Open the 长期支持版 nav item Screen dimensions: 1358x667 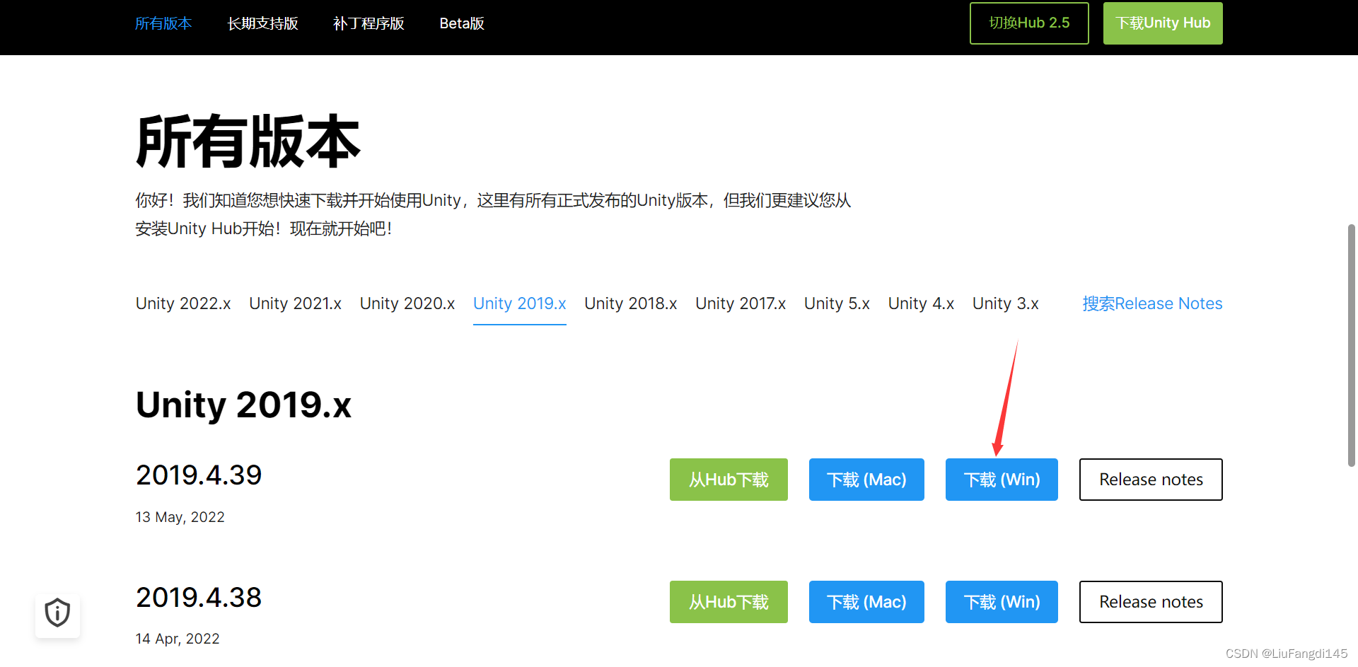coord(262,23)
